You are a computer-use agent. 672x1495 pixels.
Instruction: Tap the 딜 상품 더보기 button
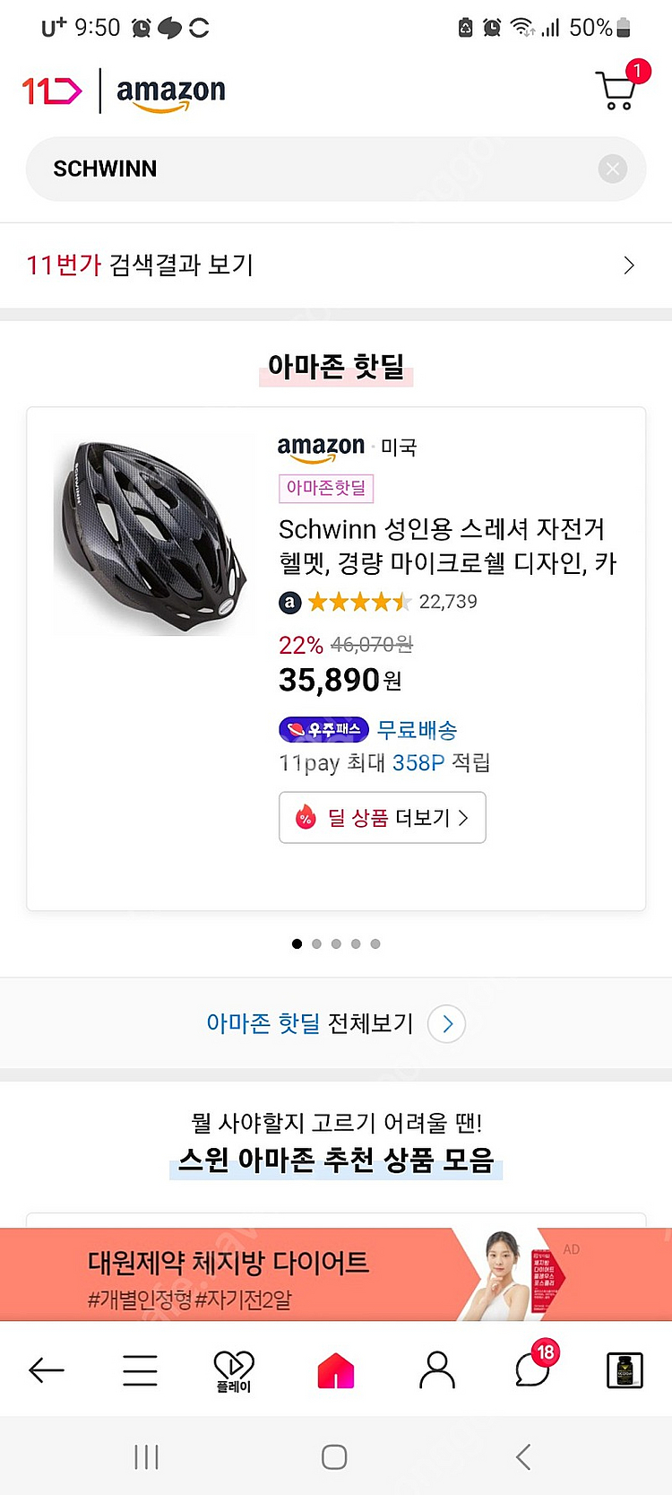pos(383,817)
